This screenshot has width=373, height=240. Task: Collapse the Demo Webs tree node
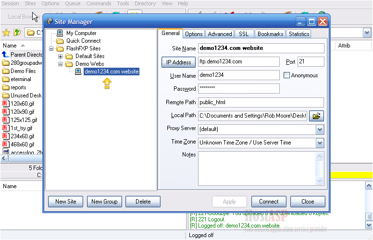(61, 64)
